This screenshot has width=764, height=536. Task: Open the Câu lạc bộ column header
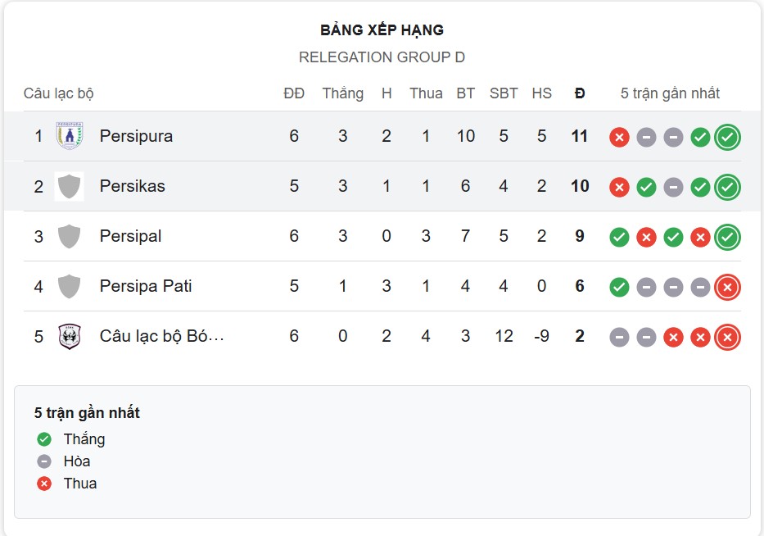tap(58, 93)
